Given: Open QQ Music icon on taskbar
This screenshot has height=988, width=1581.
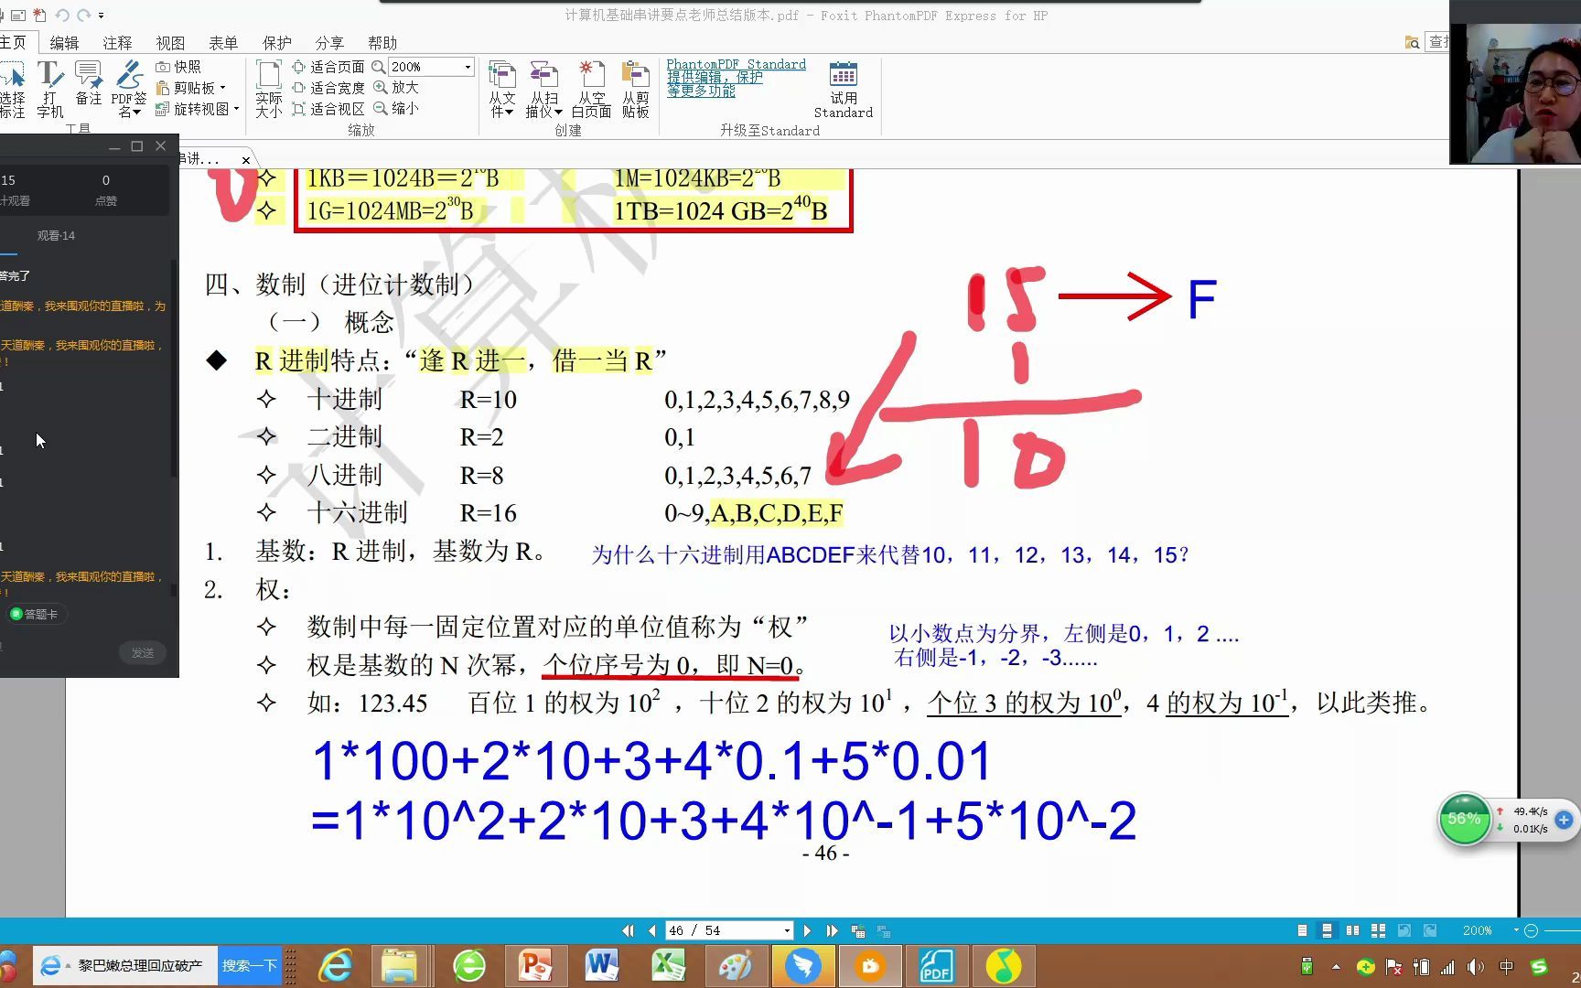Looking at the screenshot, I should pyautogui.click(x=1004, y=966).
